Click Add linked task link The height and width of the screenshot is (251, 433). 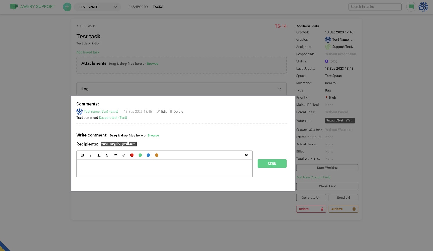coord(88,52)
